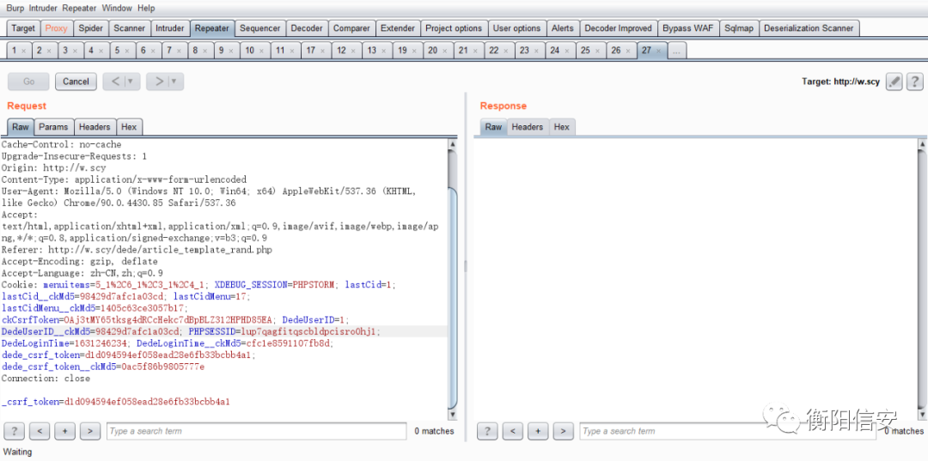Close repeater tab 10
Viewport: 928px width, 461px height.
tap(261, 51)
